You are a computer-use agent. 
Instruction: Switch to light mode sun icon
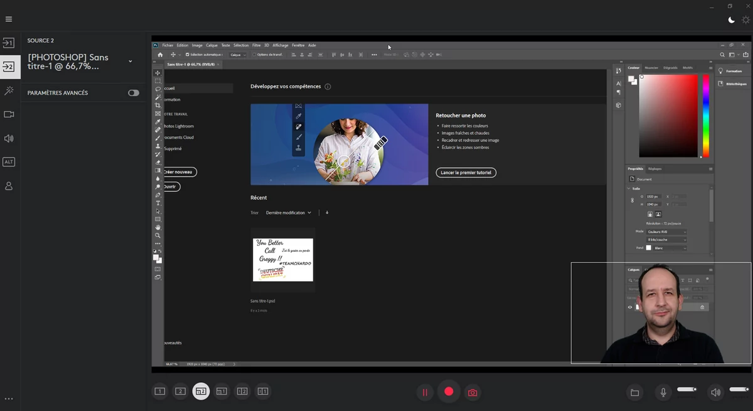(745, 20)
